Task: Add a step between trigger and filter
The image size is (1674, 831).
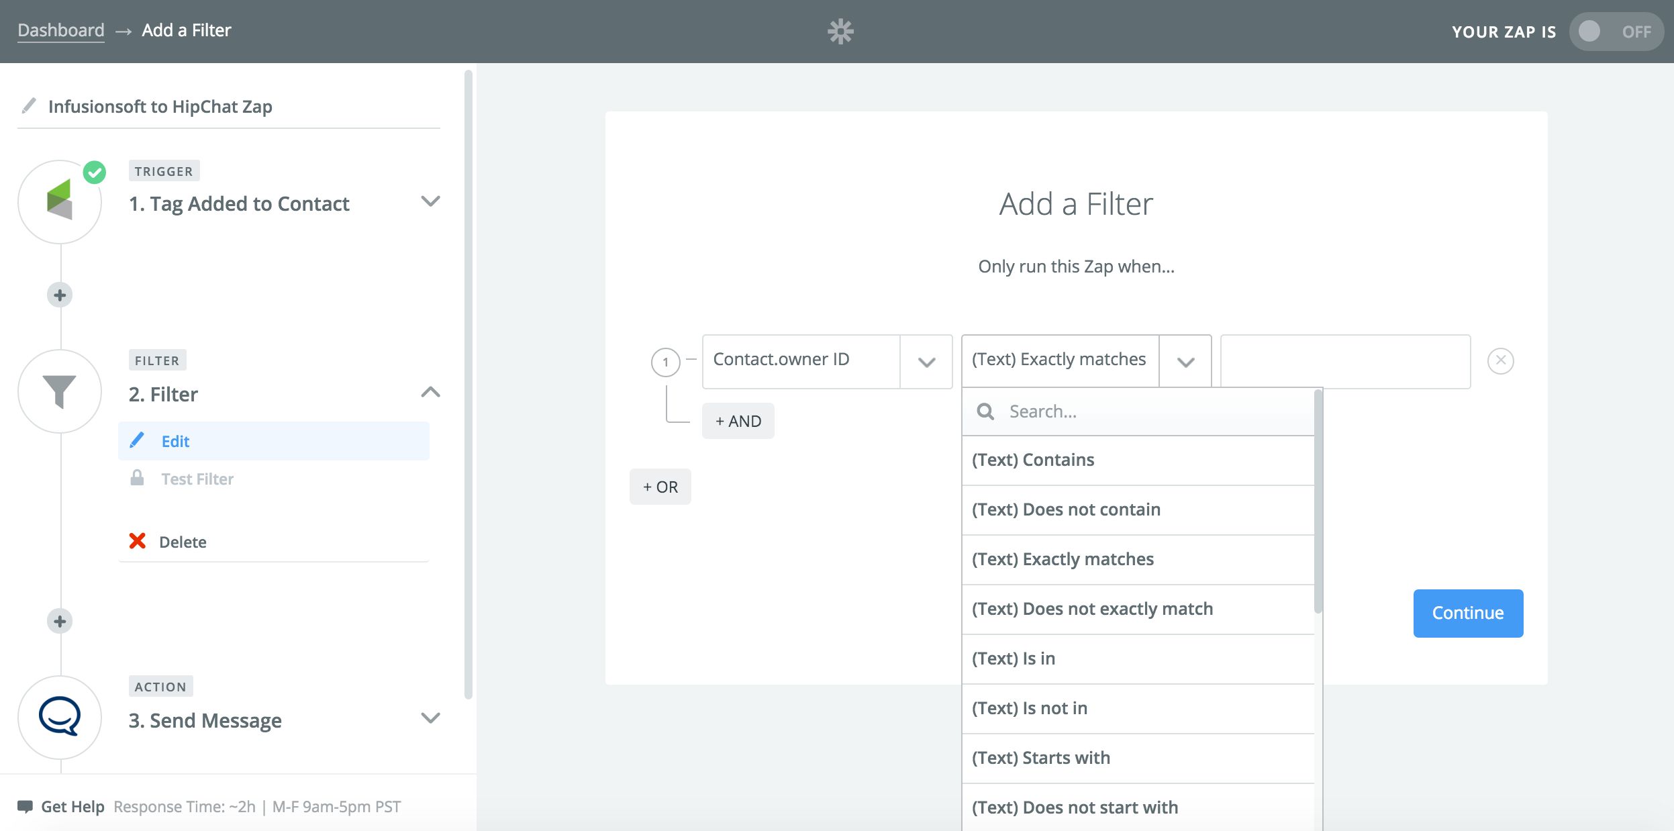Action: click(x=60, y=295)
